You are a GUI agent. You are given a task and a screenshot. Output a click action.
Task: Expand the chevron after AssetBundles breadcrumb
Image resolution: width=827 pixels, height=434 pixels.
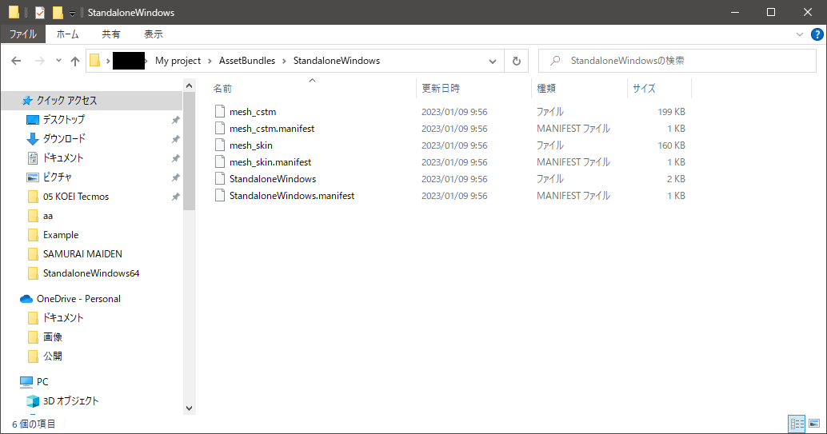[284, 62]
